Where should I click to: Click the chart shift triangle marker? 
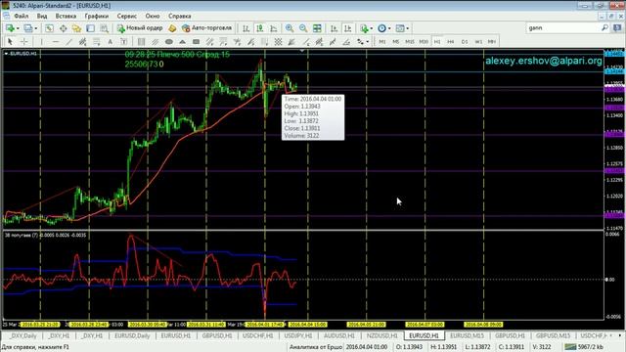302,51
